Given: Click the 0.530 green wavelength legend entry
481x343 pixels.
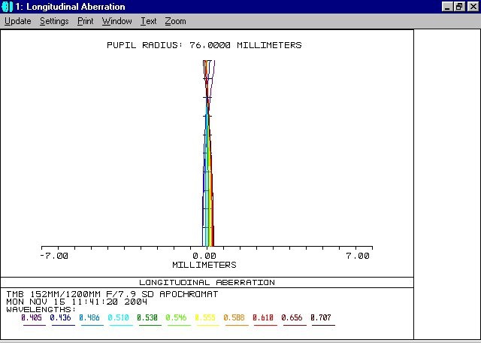Looking at the screenshot, I should click(x=150, y=317).
